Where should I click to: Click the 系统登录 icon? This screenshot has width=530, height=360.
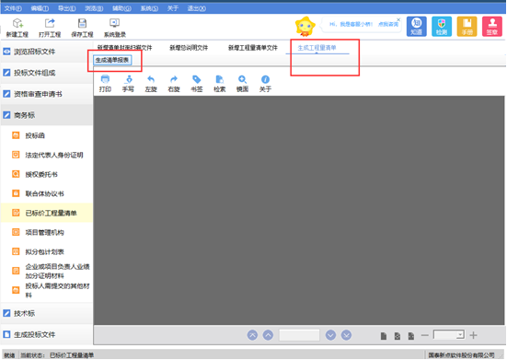(x=115, y=28)
